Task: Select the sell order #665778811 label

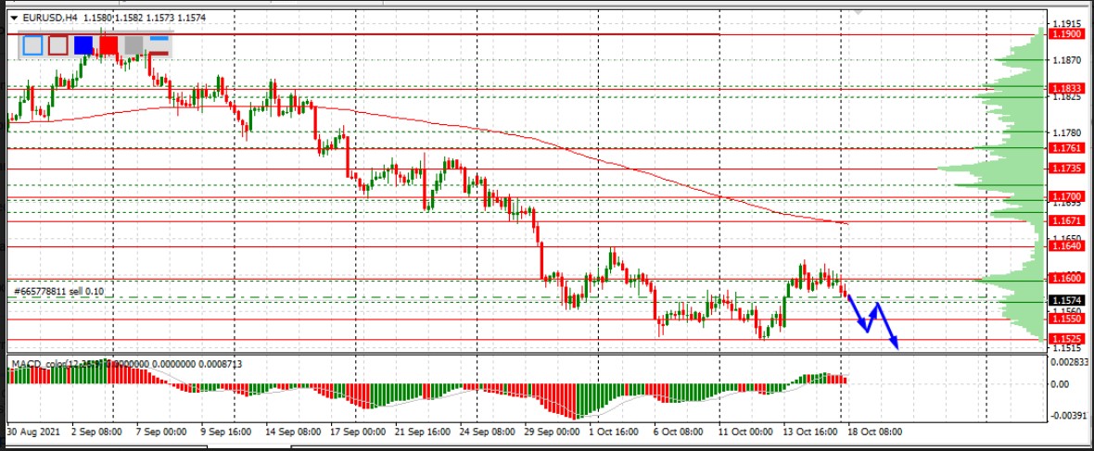Action: click(61, 292)
